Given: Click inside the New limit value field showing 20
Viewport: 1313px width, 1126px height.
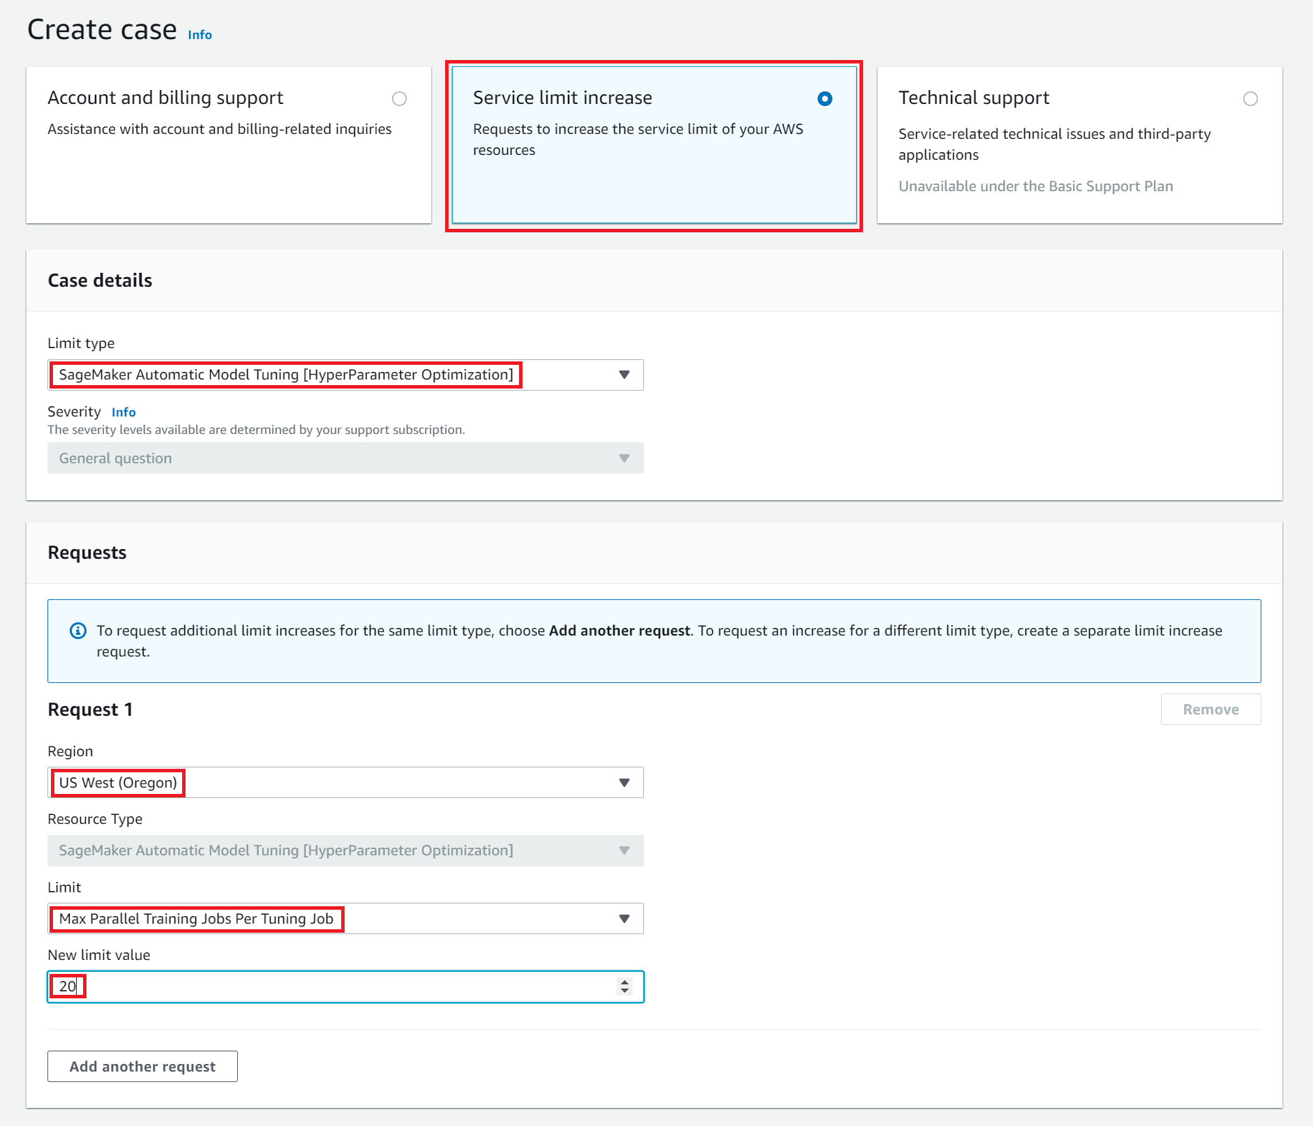Looking at the screenshot, I should 279,986.
